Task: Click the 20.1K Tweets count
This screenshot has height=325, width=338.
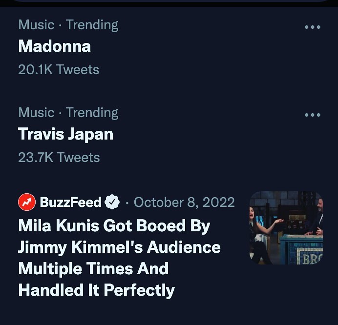Action: tap(59, 70)
